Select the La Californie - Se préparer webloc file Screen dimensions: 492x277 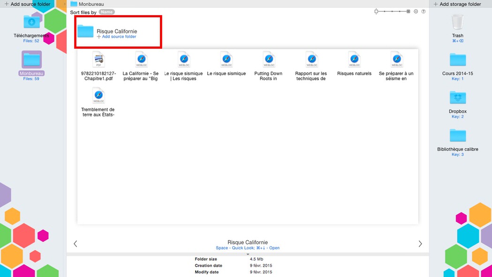point(141,67)
